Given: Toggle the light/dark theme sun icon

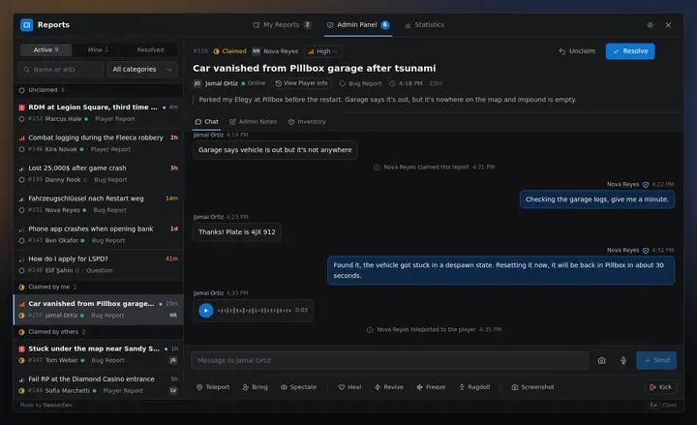Looking at the screenshot, I should click(650, 25).
